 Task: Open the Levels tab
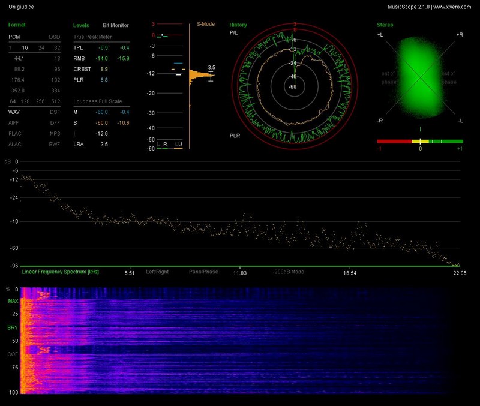tap(81, 25)
